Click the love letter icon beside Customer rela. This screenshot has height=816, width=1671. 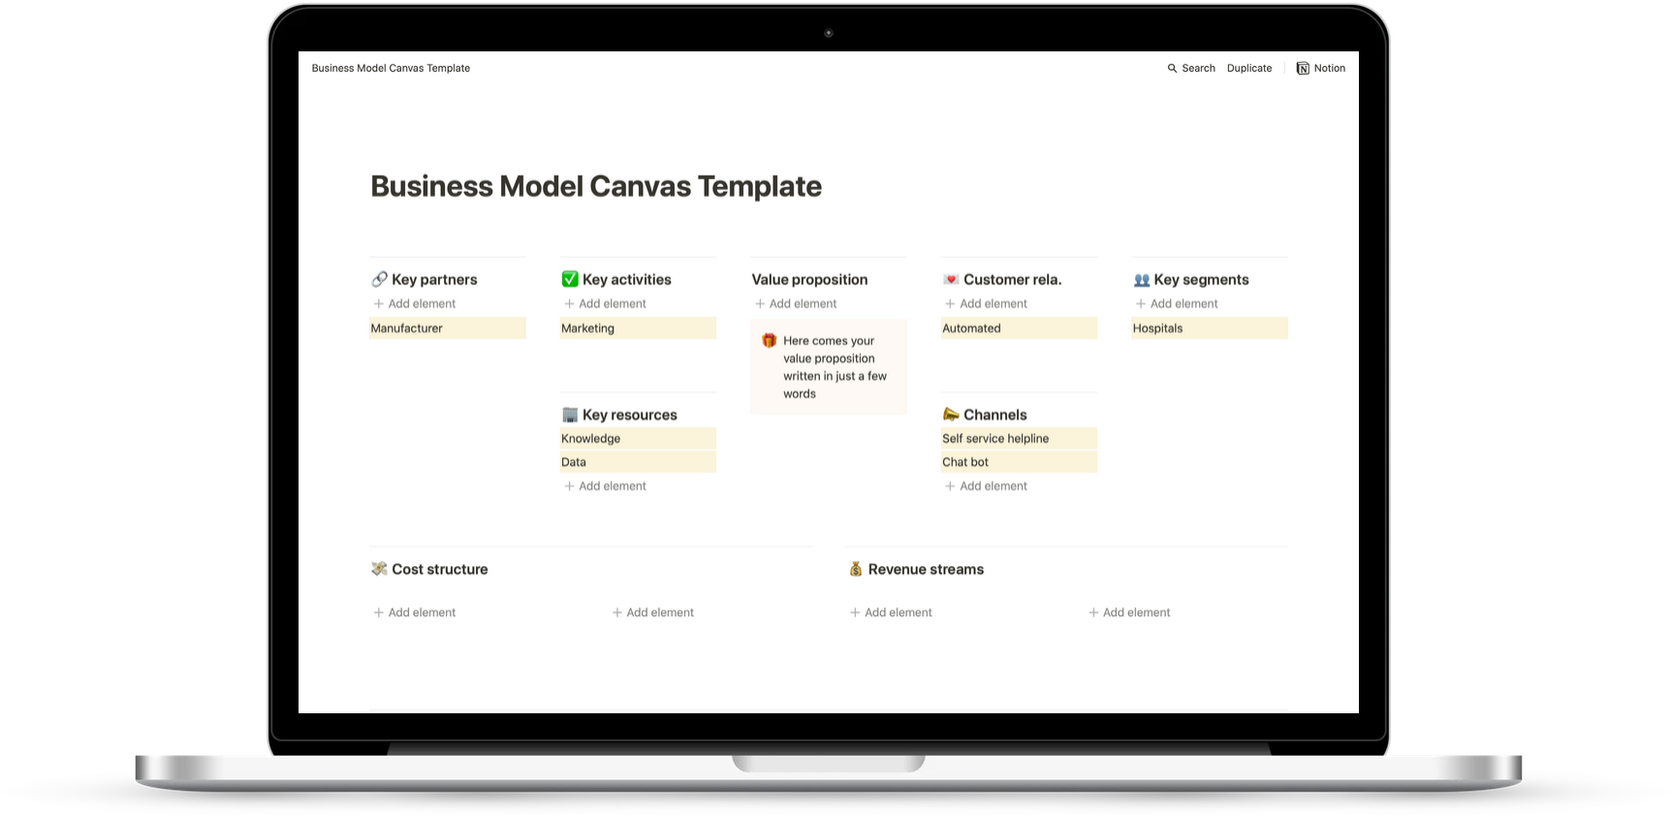tap(951, 280)
